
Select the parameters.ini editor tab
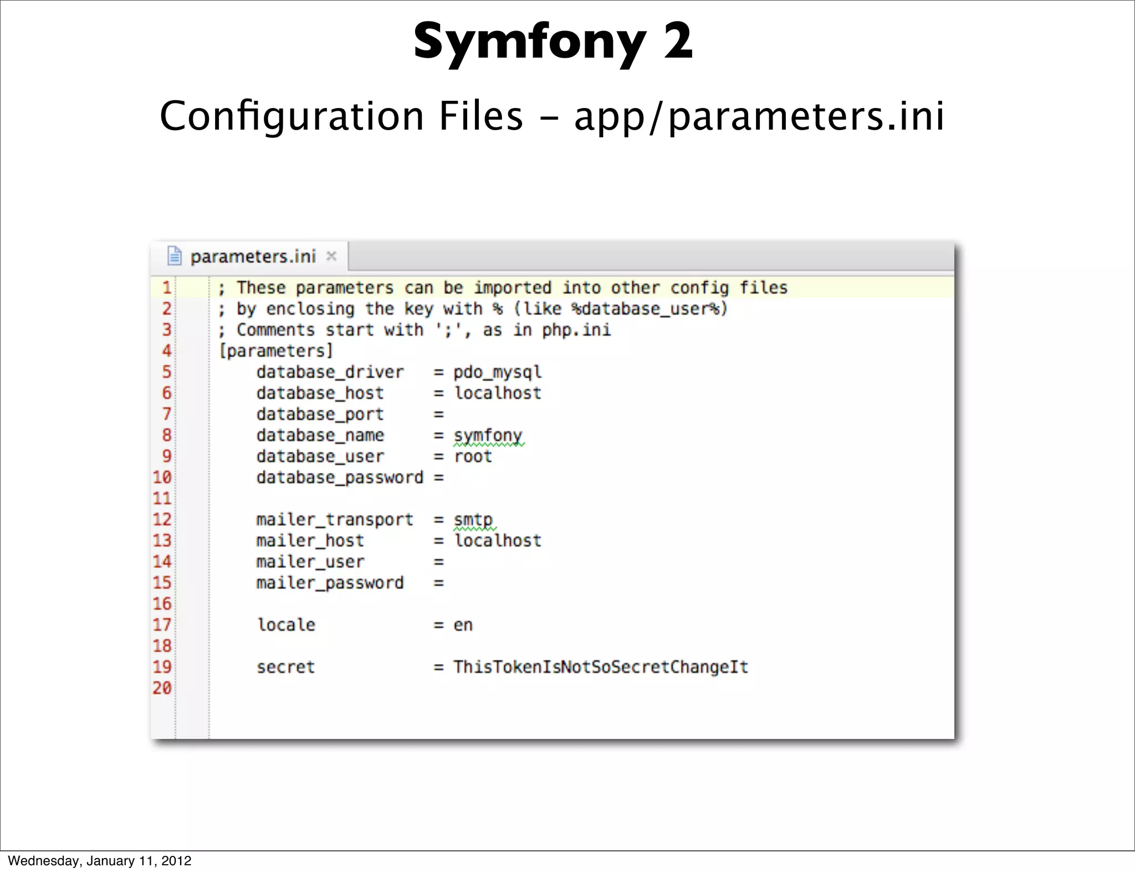pos(250,256)
